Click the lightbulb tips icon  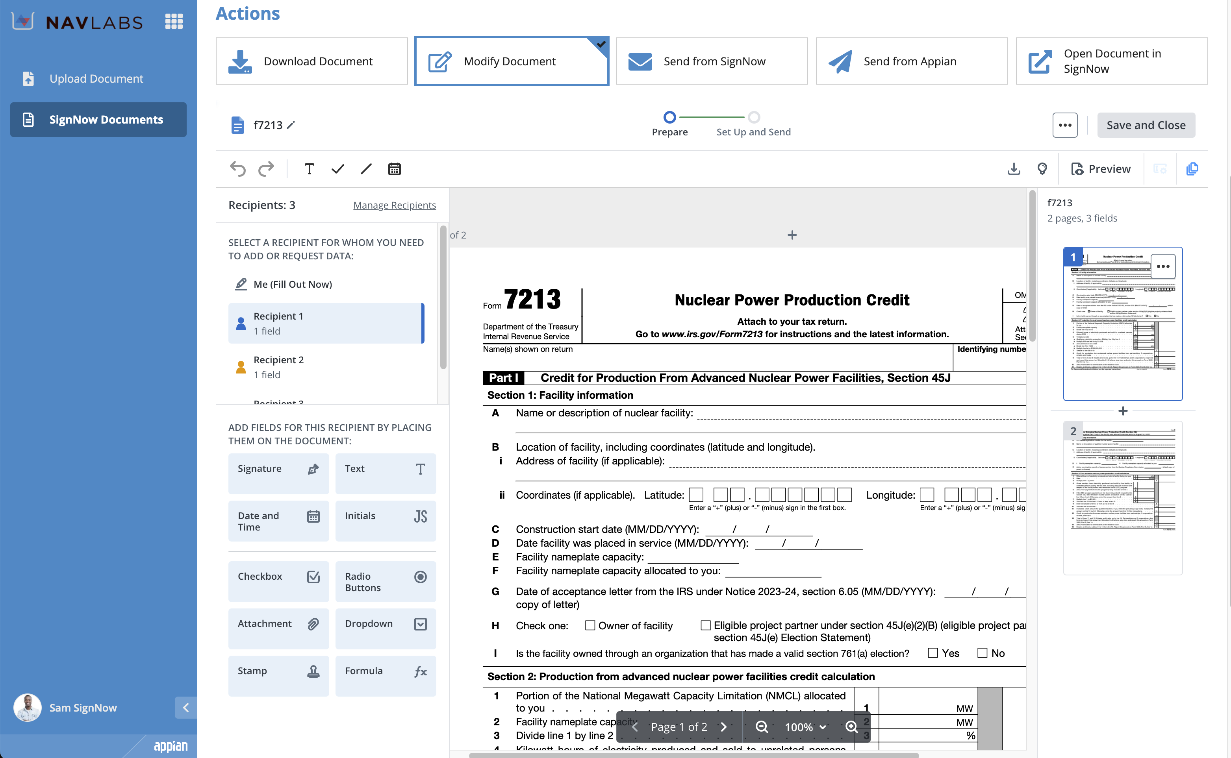tap(1042, 169)
